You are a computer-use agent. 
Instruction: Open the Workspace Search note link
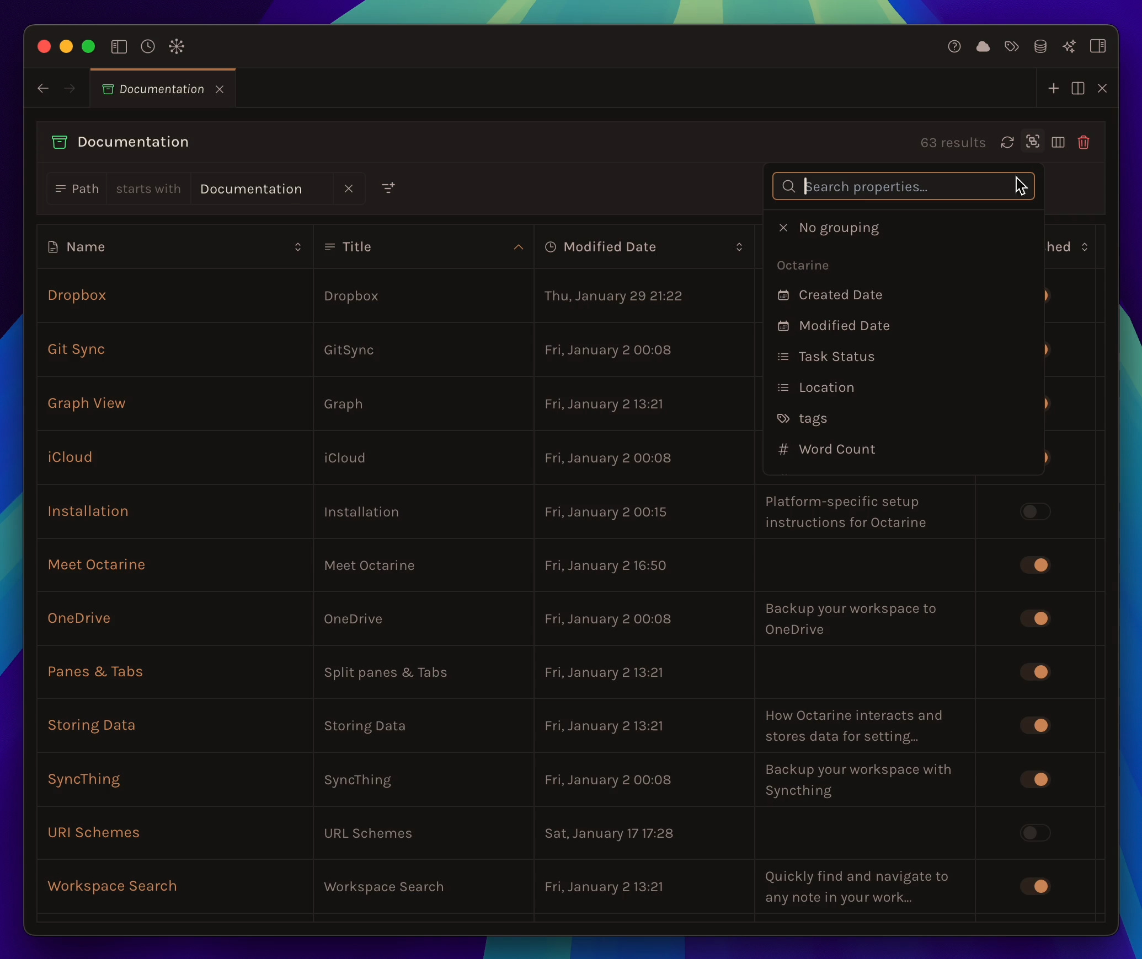click(x=112, y=886)
